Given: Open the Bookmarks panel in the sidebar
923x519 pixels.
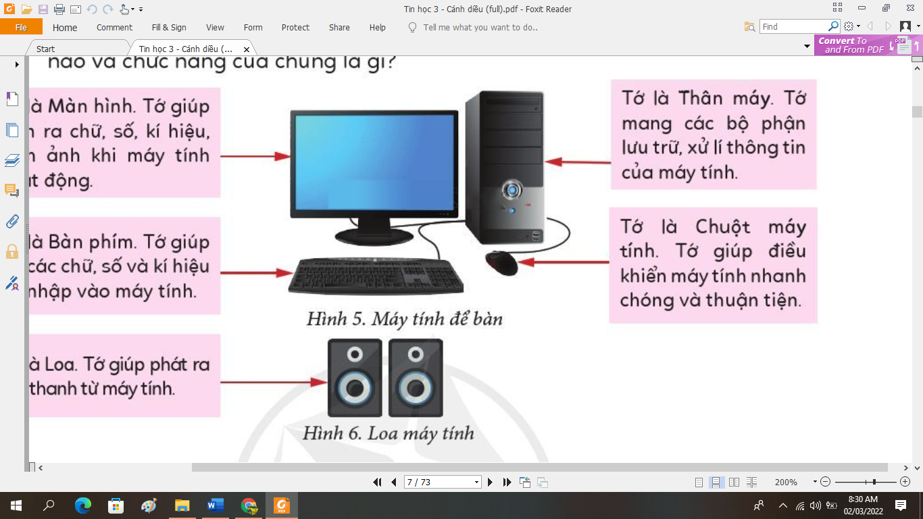Looking at the screenshot, I should (11, 99).
